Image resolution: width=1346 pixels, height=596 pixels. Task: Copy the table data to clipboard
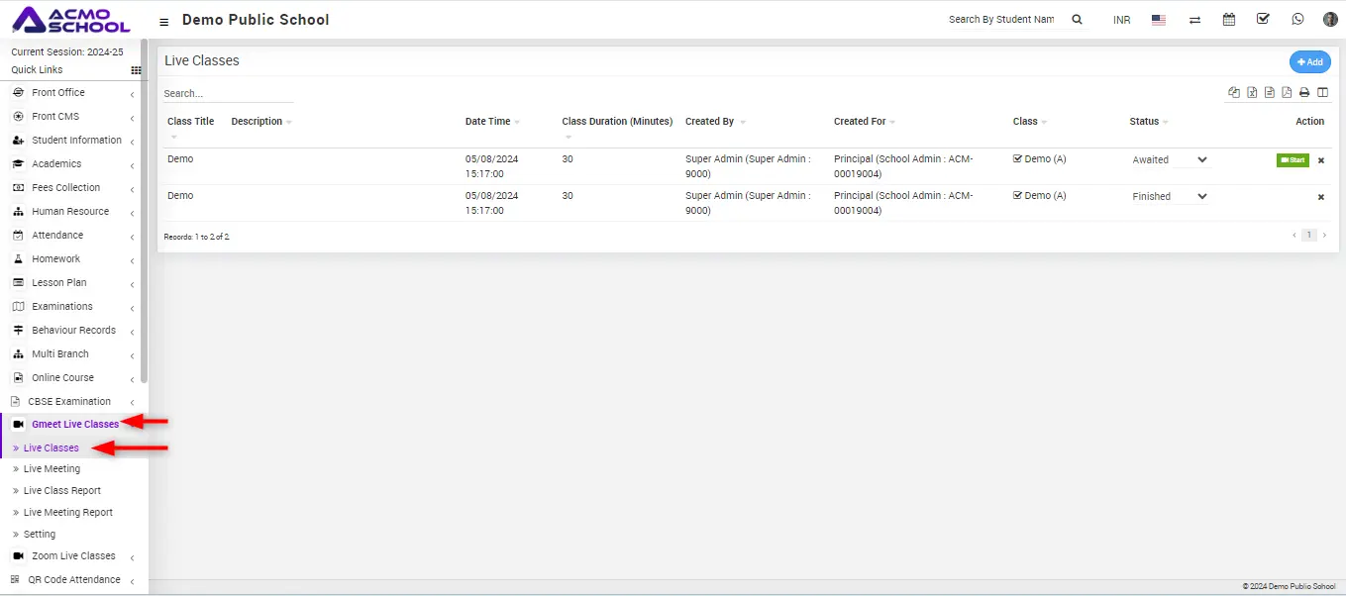point(1234,93)
